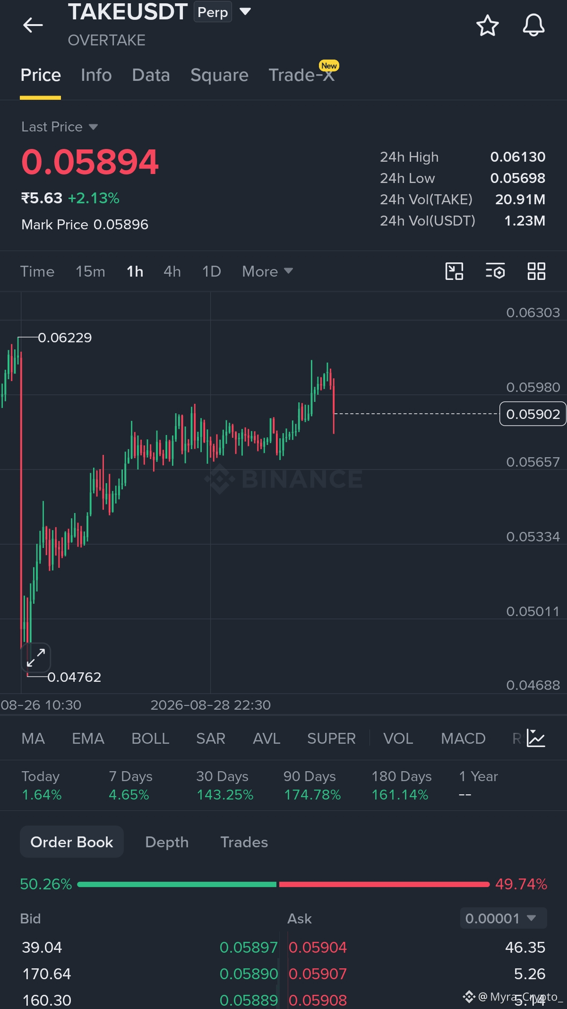This screenshot has height=1009, width=567.
Task: Open indicator chart settings icon
Action: [x=536, y=738]
